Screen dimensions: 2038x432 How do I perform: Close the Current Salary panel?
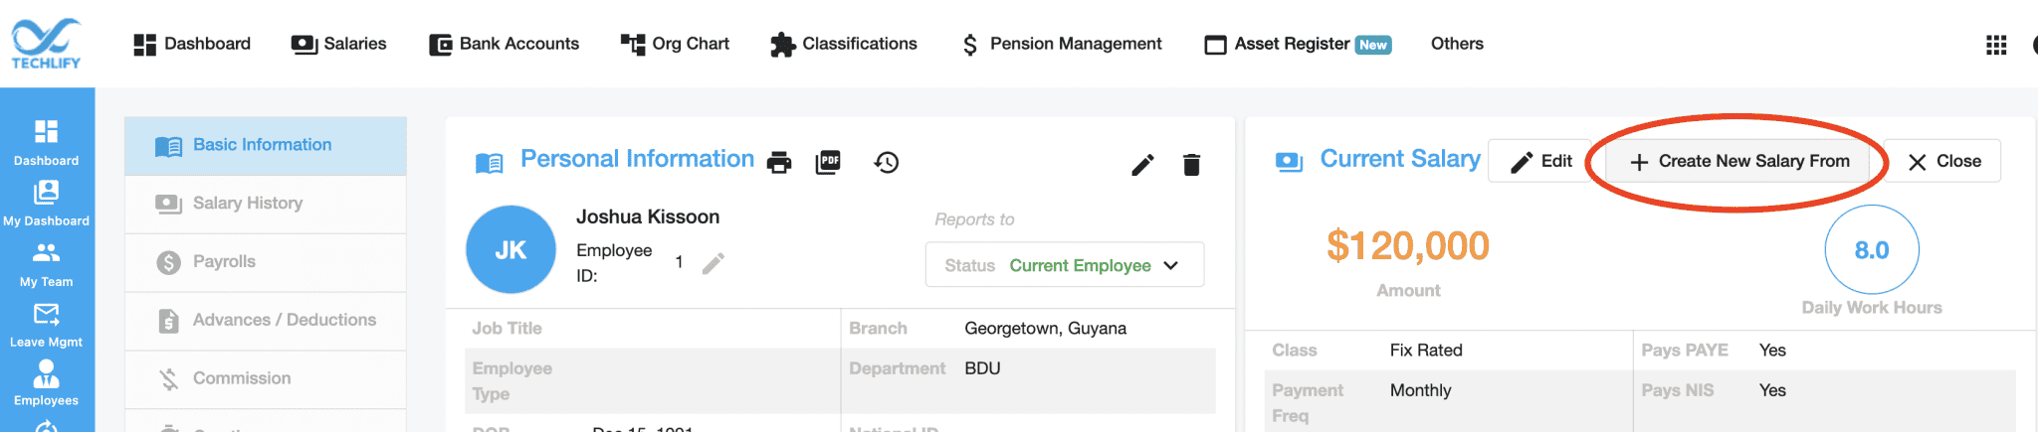(x=1943, y=161)
